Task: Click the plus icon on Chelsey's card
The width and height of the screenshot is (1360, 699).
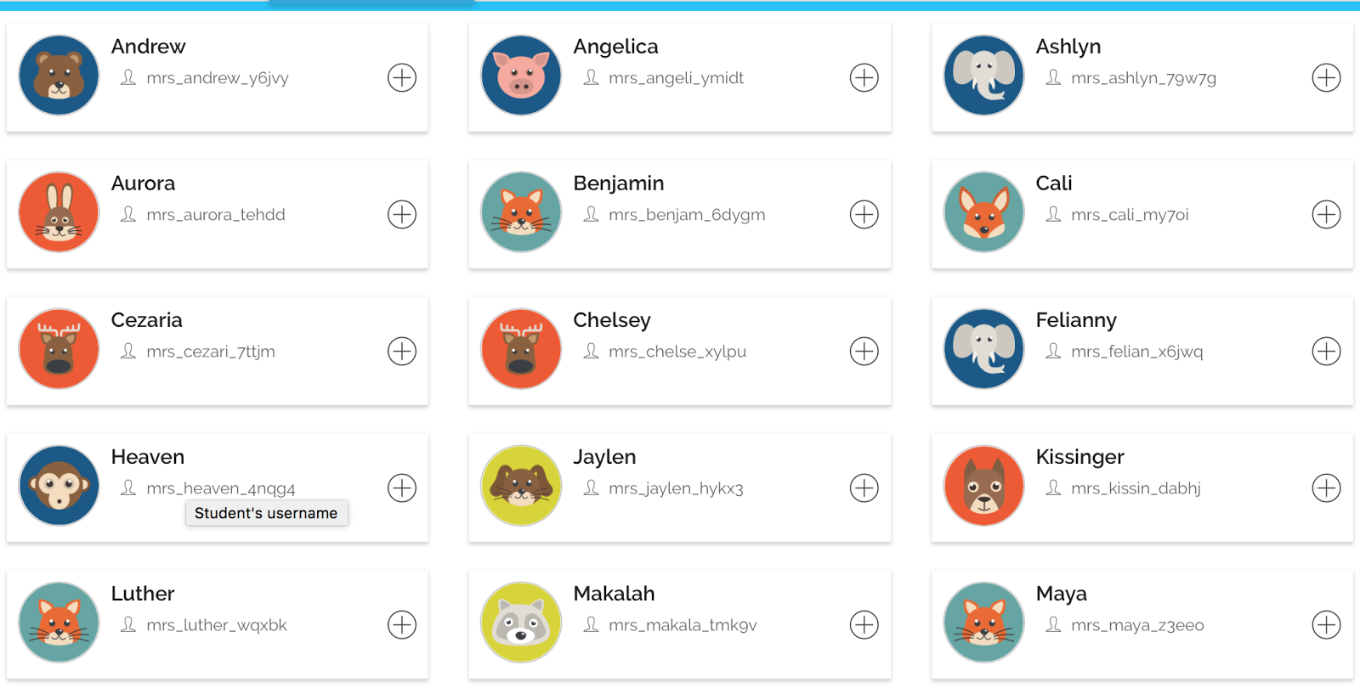Action: coord(864,352)
